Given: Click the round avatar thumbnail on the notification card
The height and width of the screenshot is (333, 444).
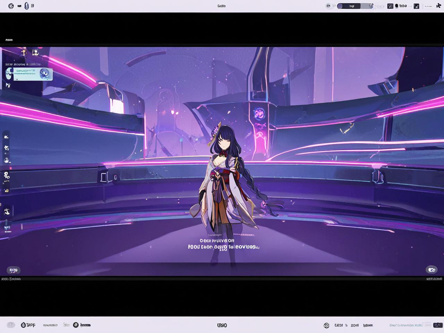Looking at the screenshot, I should coord(44,74).
